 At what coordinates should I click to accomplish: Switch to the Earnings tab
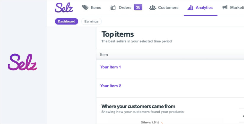click(91, 22)
